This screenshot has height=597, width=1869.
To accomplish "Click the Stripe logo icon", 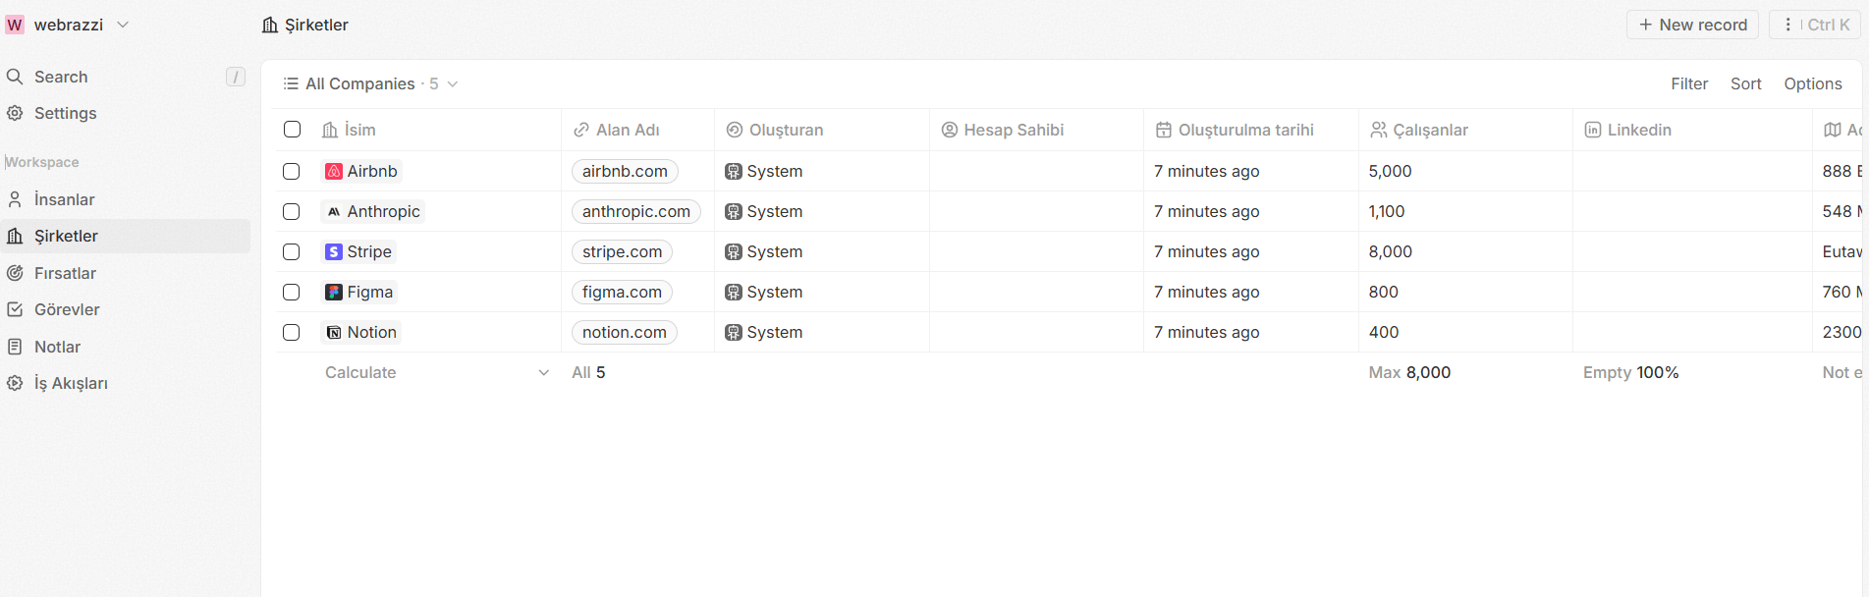I will pyautogui.click(x=334, y=251).
